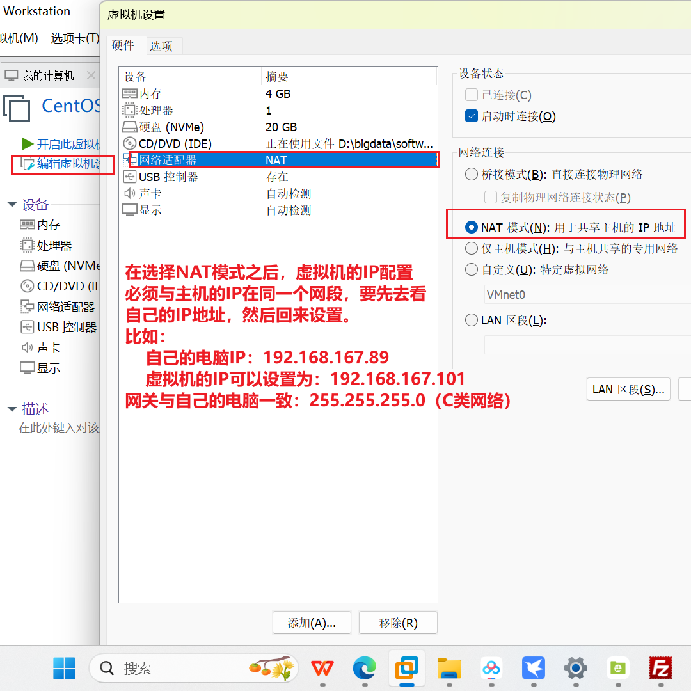The image size is (691, 691).
Task: Click the CD/DVD icon in the Workstation sidebar
Action: click(28, 287)
